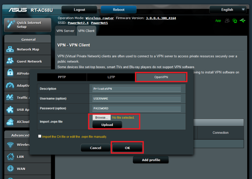252x179 pixels.
Task: Click the green App link
Action: coord(218,20)
